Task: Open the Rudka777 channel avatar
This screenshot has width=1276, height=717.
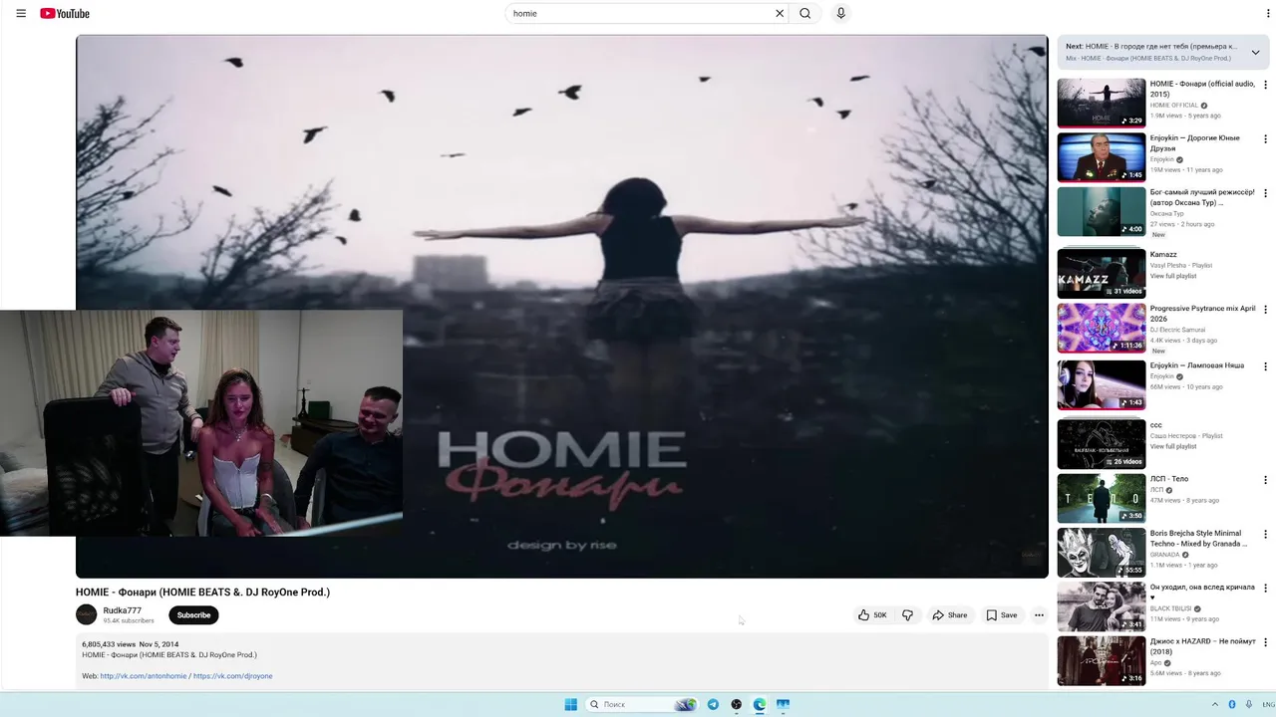Action: [x=87, y=614]
